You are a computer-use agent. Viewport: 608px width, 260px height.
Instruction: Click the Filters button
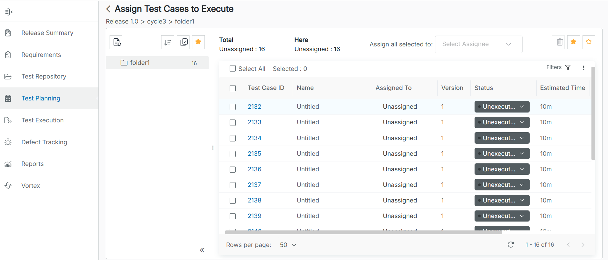pyautogui.click(x=558, y=67)
